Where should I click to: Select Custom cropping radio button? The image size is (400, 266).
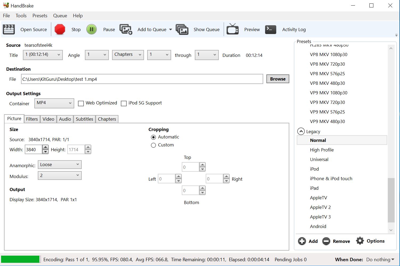coord(153,145)
